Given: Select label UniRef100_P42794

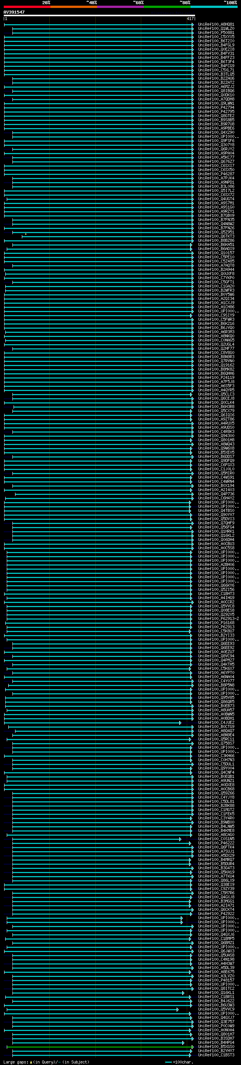Looking at the screenshot, I should (x=216, y=108).
